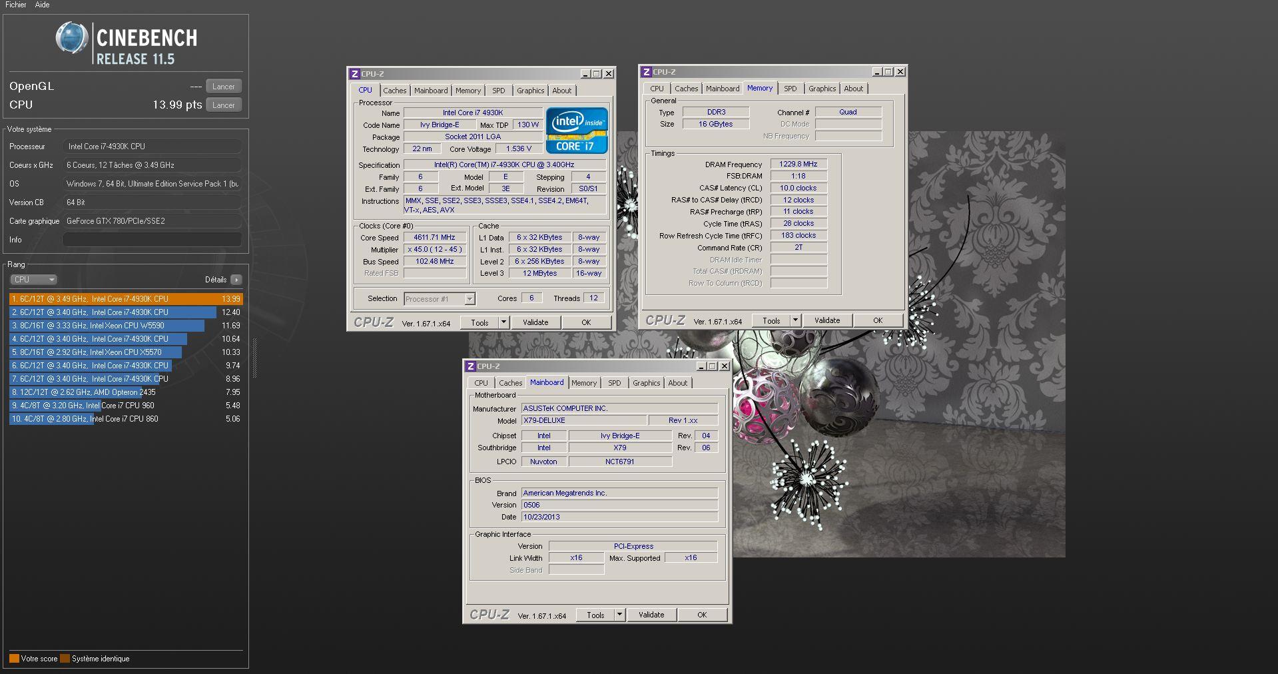The width and height of the screenshot is (1278, 674).
Task: Switch to CPU tab in Memory window
Action: click(657, 89)
